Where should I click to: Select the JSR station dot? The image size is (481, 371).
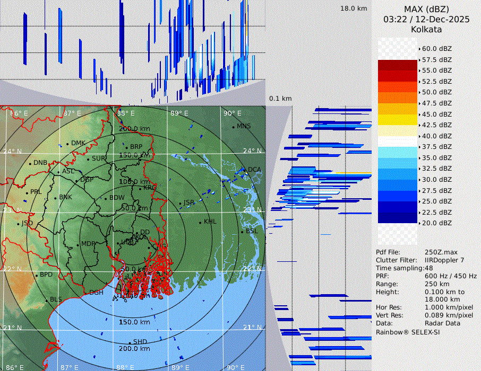coord(180,203)
